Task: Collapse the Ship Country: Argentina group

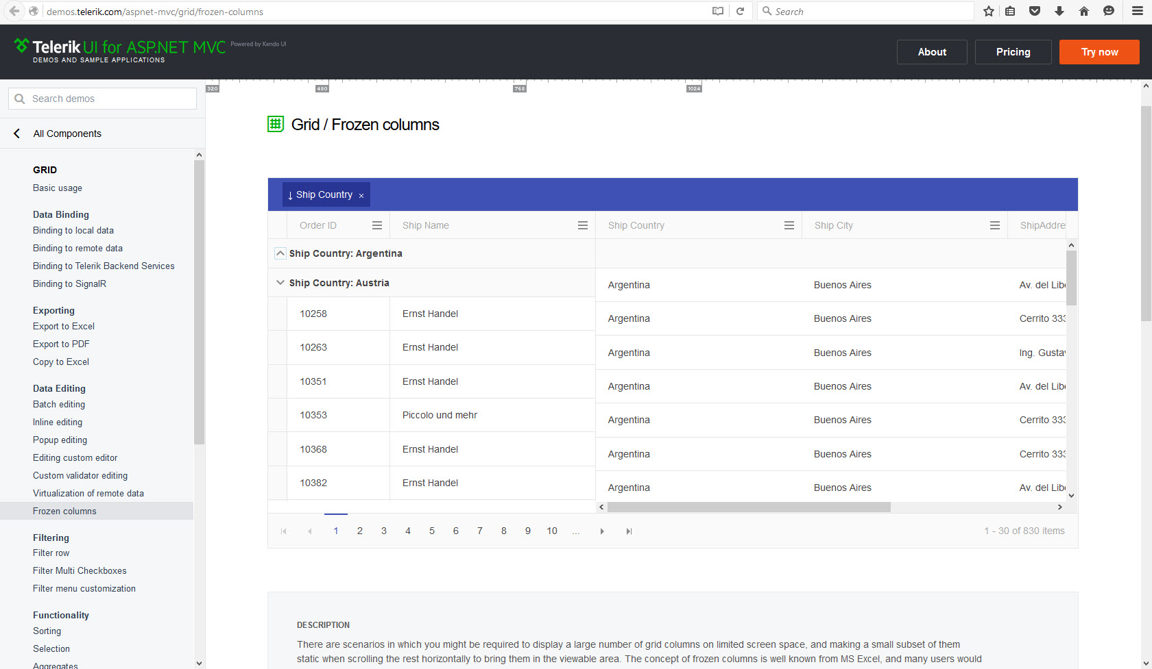Action: click(x=280, y=253)
